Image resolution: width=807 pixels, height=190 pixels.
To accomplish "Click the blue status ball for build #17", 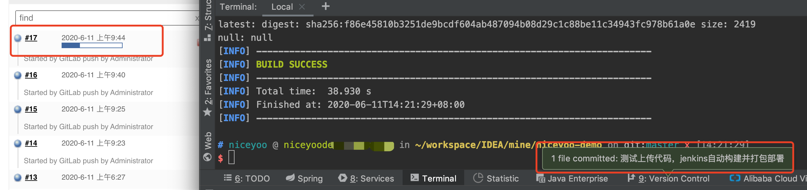I will (x=18, y=38).
